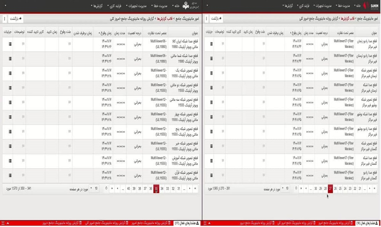
Task: Sort by درجه اهمیت column header in left window
Action: (x=134, y=33)
